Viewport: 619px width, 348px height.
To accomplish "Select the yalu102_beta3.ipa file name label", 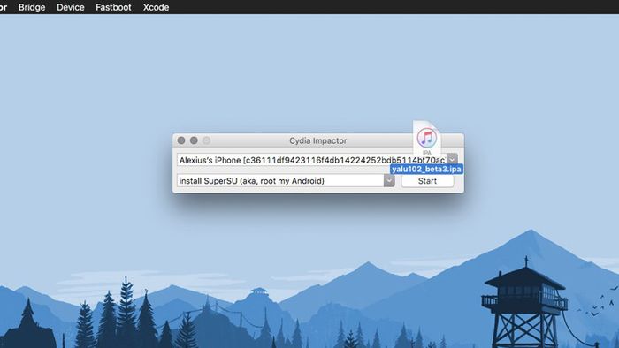I will (x=427, y=169).
